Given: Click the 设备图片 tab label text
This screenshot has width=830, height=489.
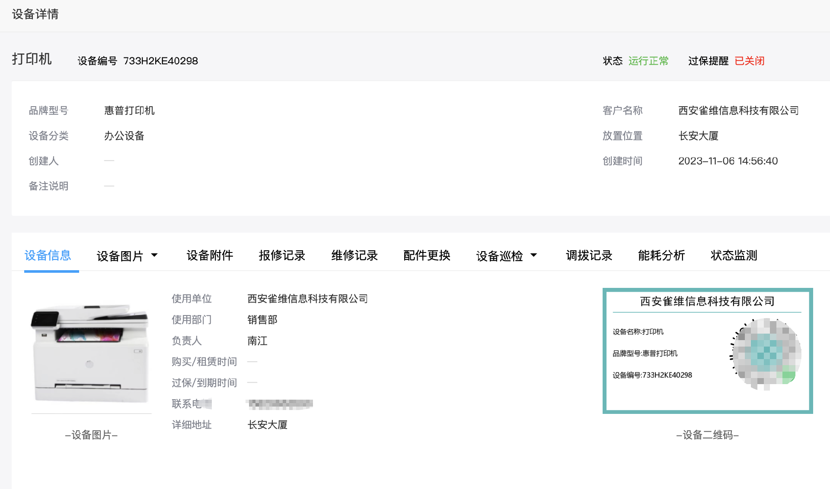Looking at the screenshot, I should 120,256.
